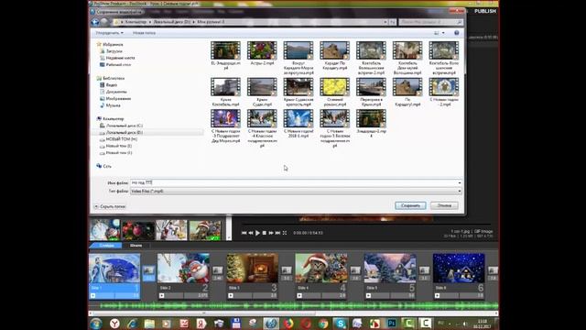Image resolution: width=586 pixels, height=330 pixels.
Task: Open Firefox from the taskbar
Action: tap(288, 324)
